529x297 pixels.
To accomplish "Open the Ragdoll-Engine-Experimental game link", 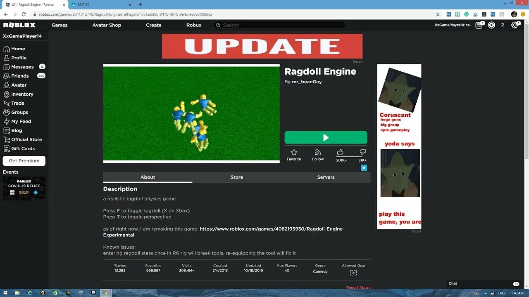I will click(x=224, y=232).
